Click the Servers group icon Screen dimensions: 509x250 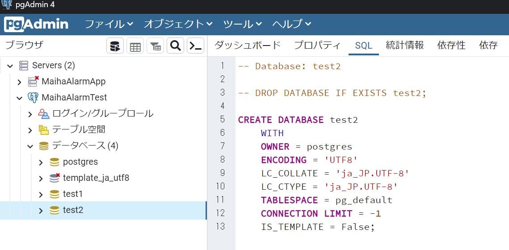pos(23,66)
